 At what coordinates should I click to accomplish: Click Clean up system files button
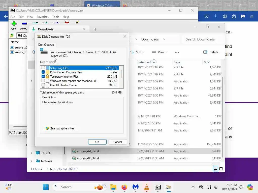tap(60, 128)
